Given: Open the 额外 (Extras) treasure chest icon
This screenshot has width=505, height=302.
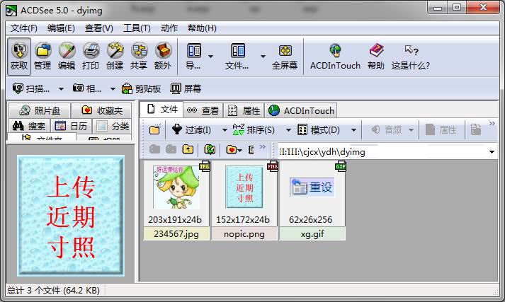Looking at the screenshot, I should (x=163, y=57).
